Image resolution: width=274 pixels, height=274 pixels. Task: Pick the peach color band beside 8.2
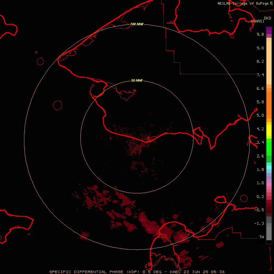(269, 62)
